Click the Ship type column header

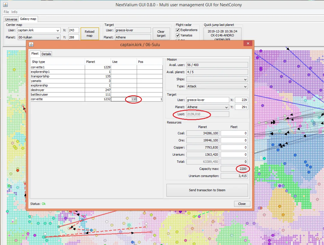(x=58, y=62)
